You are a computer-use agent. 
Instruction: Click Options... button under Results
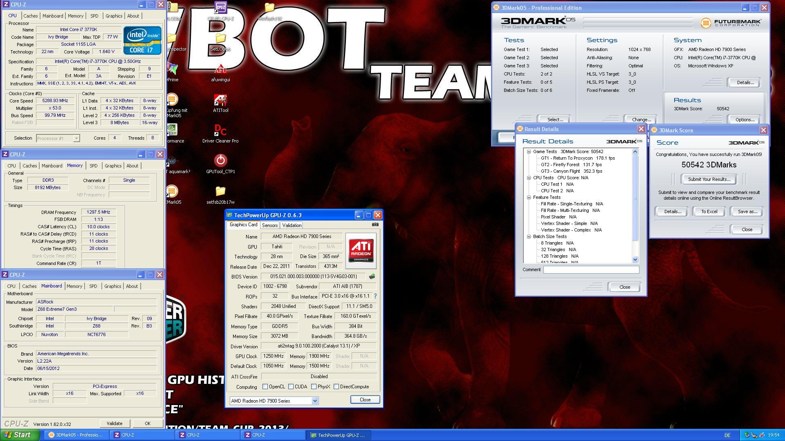click(745, 120)
